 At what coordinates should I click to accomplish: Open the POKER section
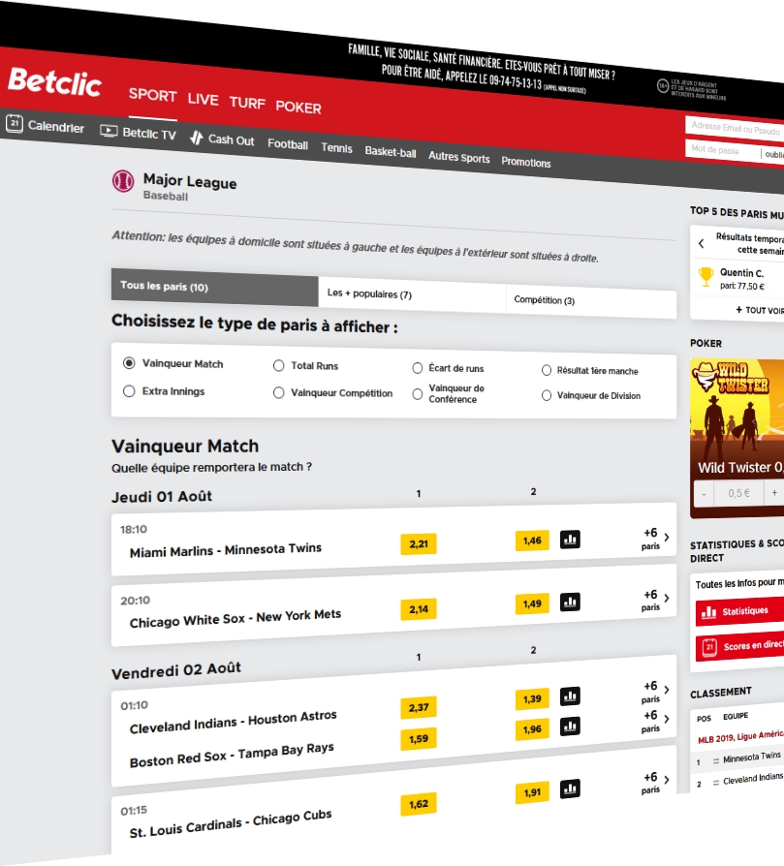(x=298, y=108)
